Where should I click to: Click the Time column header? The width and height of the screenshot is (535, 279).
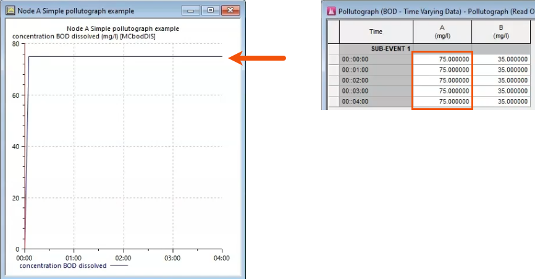(x=376, y=32)
